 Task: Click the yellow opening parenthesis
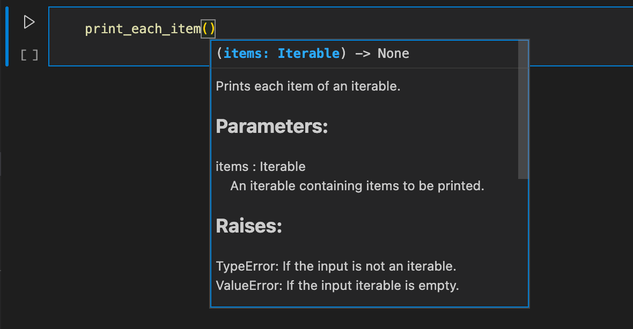[205, 29]
